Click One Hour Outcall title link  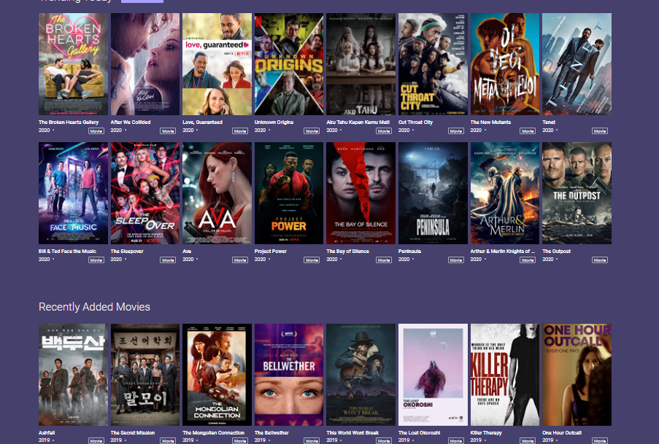click(562, 432)
